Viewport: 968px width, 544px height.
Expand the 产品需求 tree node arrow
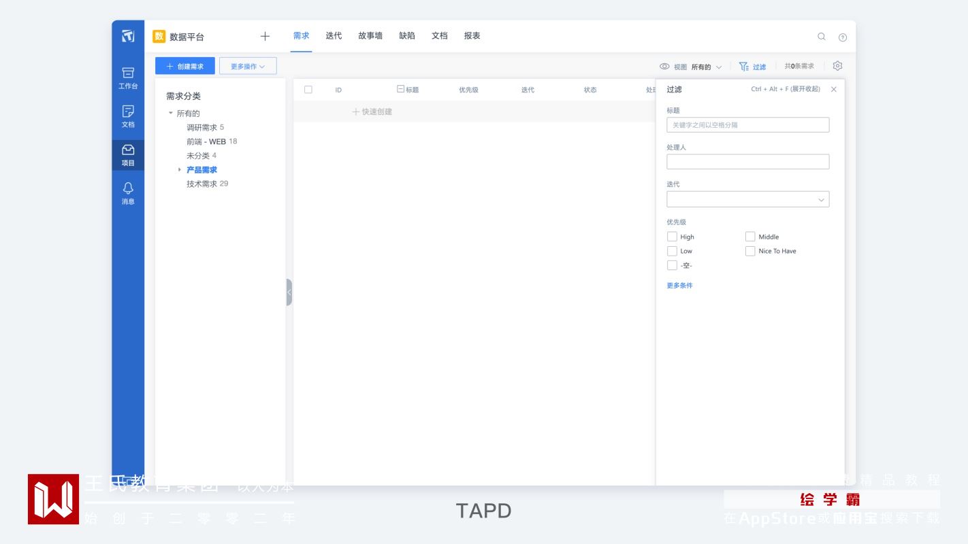(x=180, y=170)
